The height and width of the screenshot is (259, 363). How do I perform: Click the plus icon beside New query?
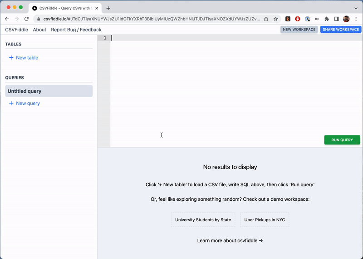[x=11, y=104]
